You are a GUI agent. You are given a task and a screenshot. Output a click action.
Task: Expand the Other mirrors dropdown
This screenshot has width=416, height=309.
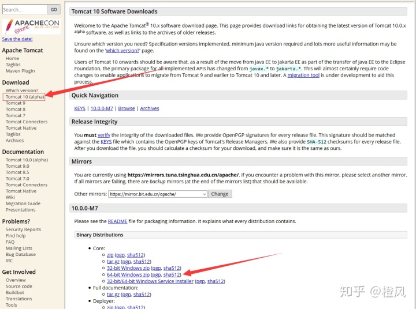click(158, 194)
